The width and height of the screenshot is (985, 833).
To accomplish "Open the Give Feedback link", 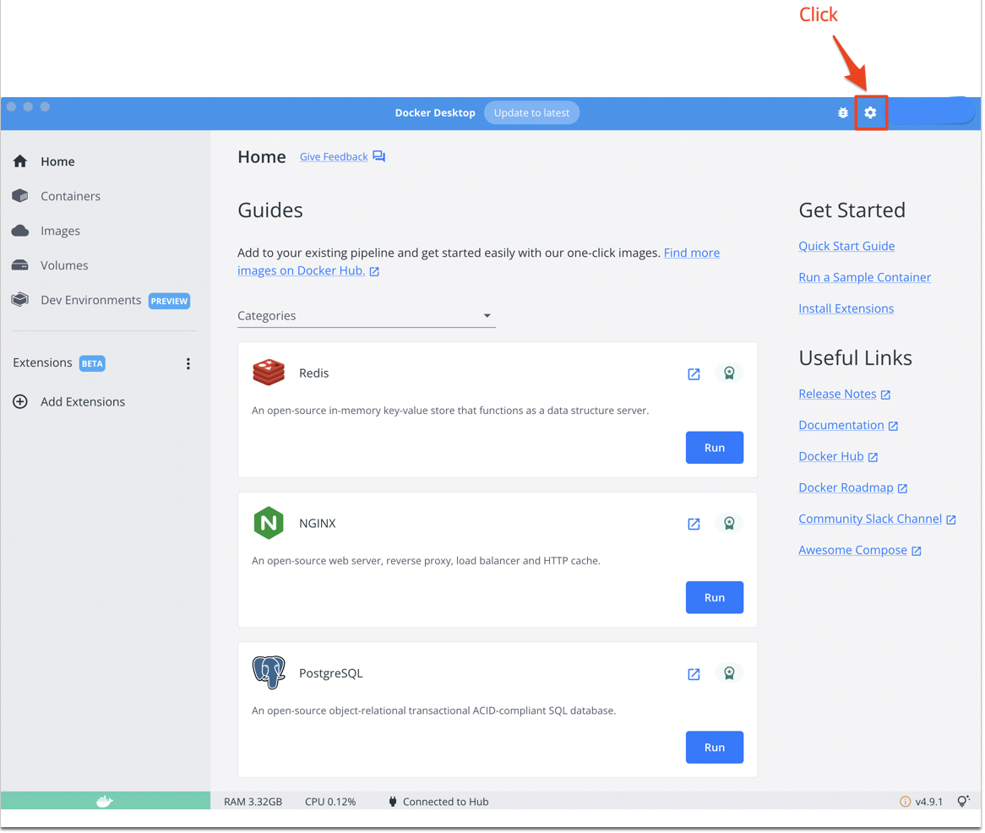I will pos(335,157).
